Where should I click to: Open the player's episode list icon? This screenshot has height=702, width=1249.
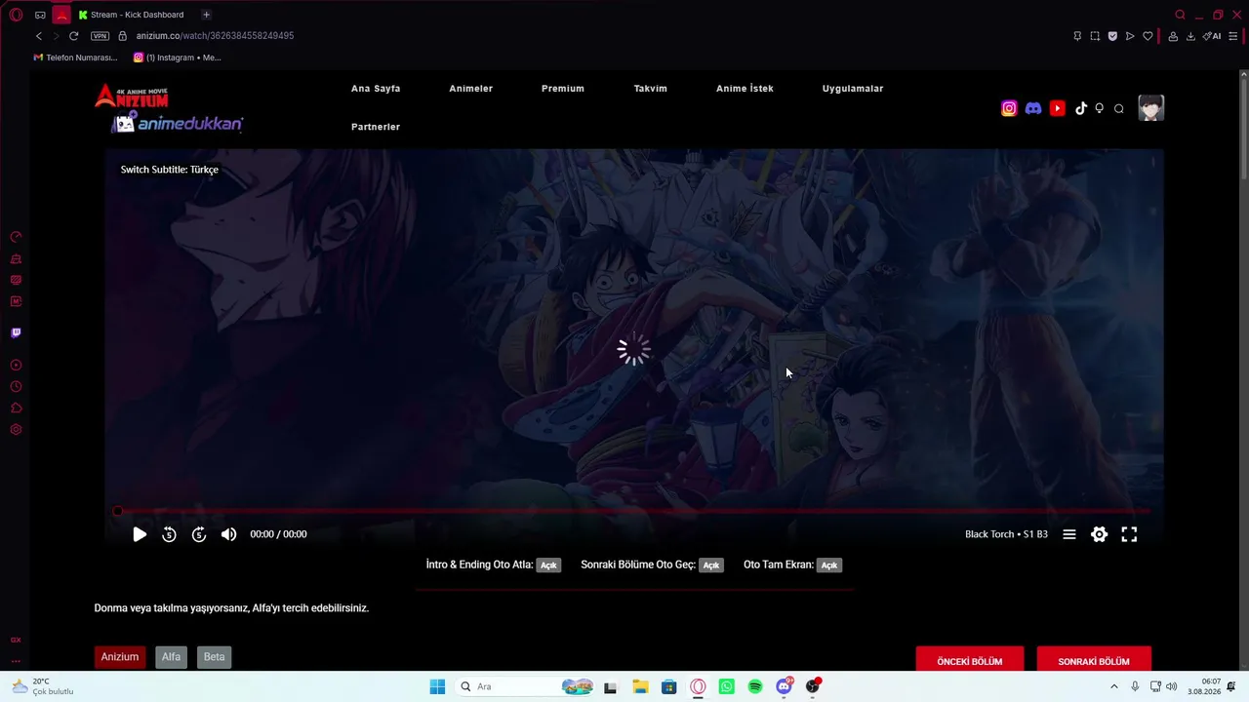pyautogui.click(x=1069, y=534)
